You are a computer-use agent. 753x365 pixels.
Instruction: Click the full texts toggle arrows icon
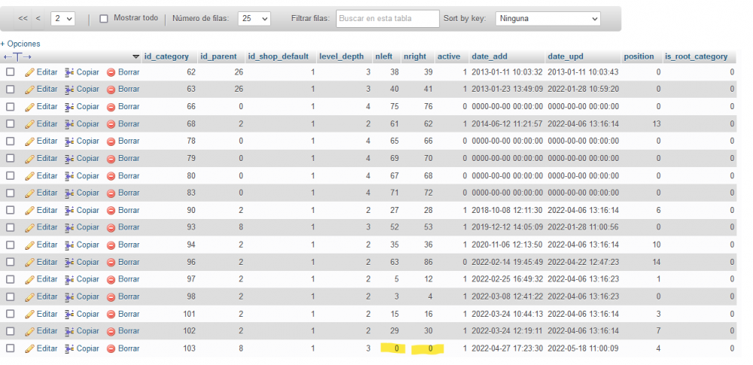18,57
